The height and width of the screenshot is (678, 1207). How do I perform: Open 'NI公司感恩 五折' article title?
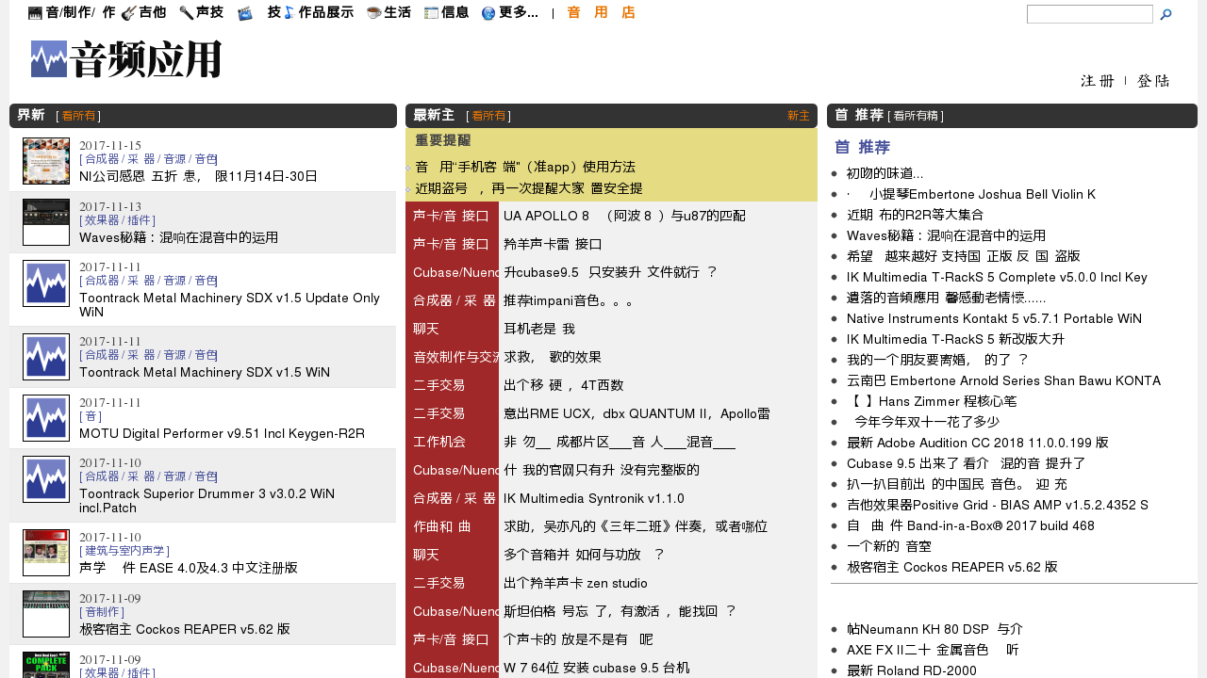click(x=198, y=176)
